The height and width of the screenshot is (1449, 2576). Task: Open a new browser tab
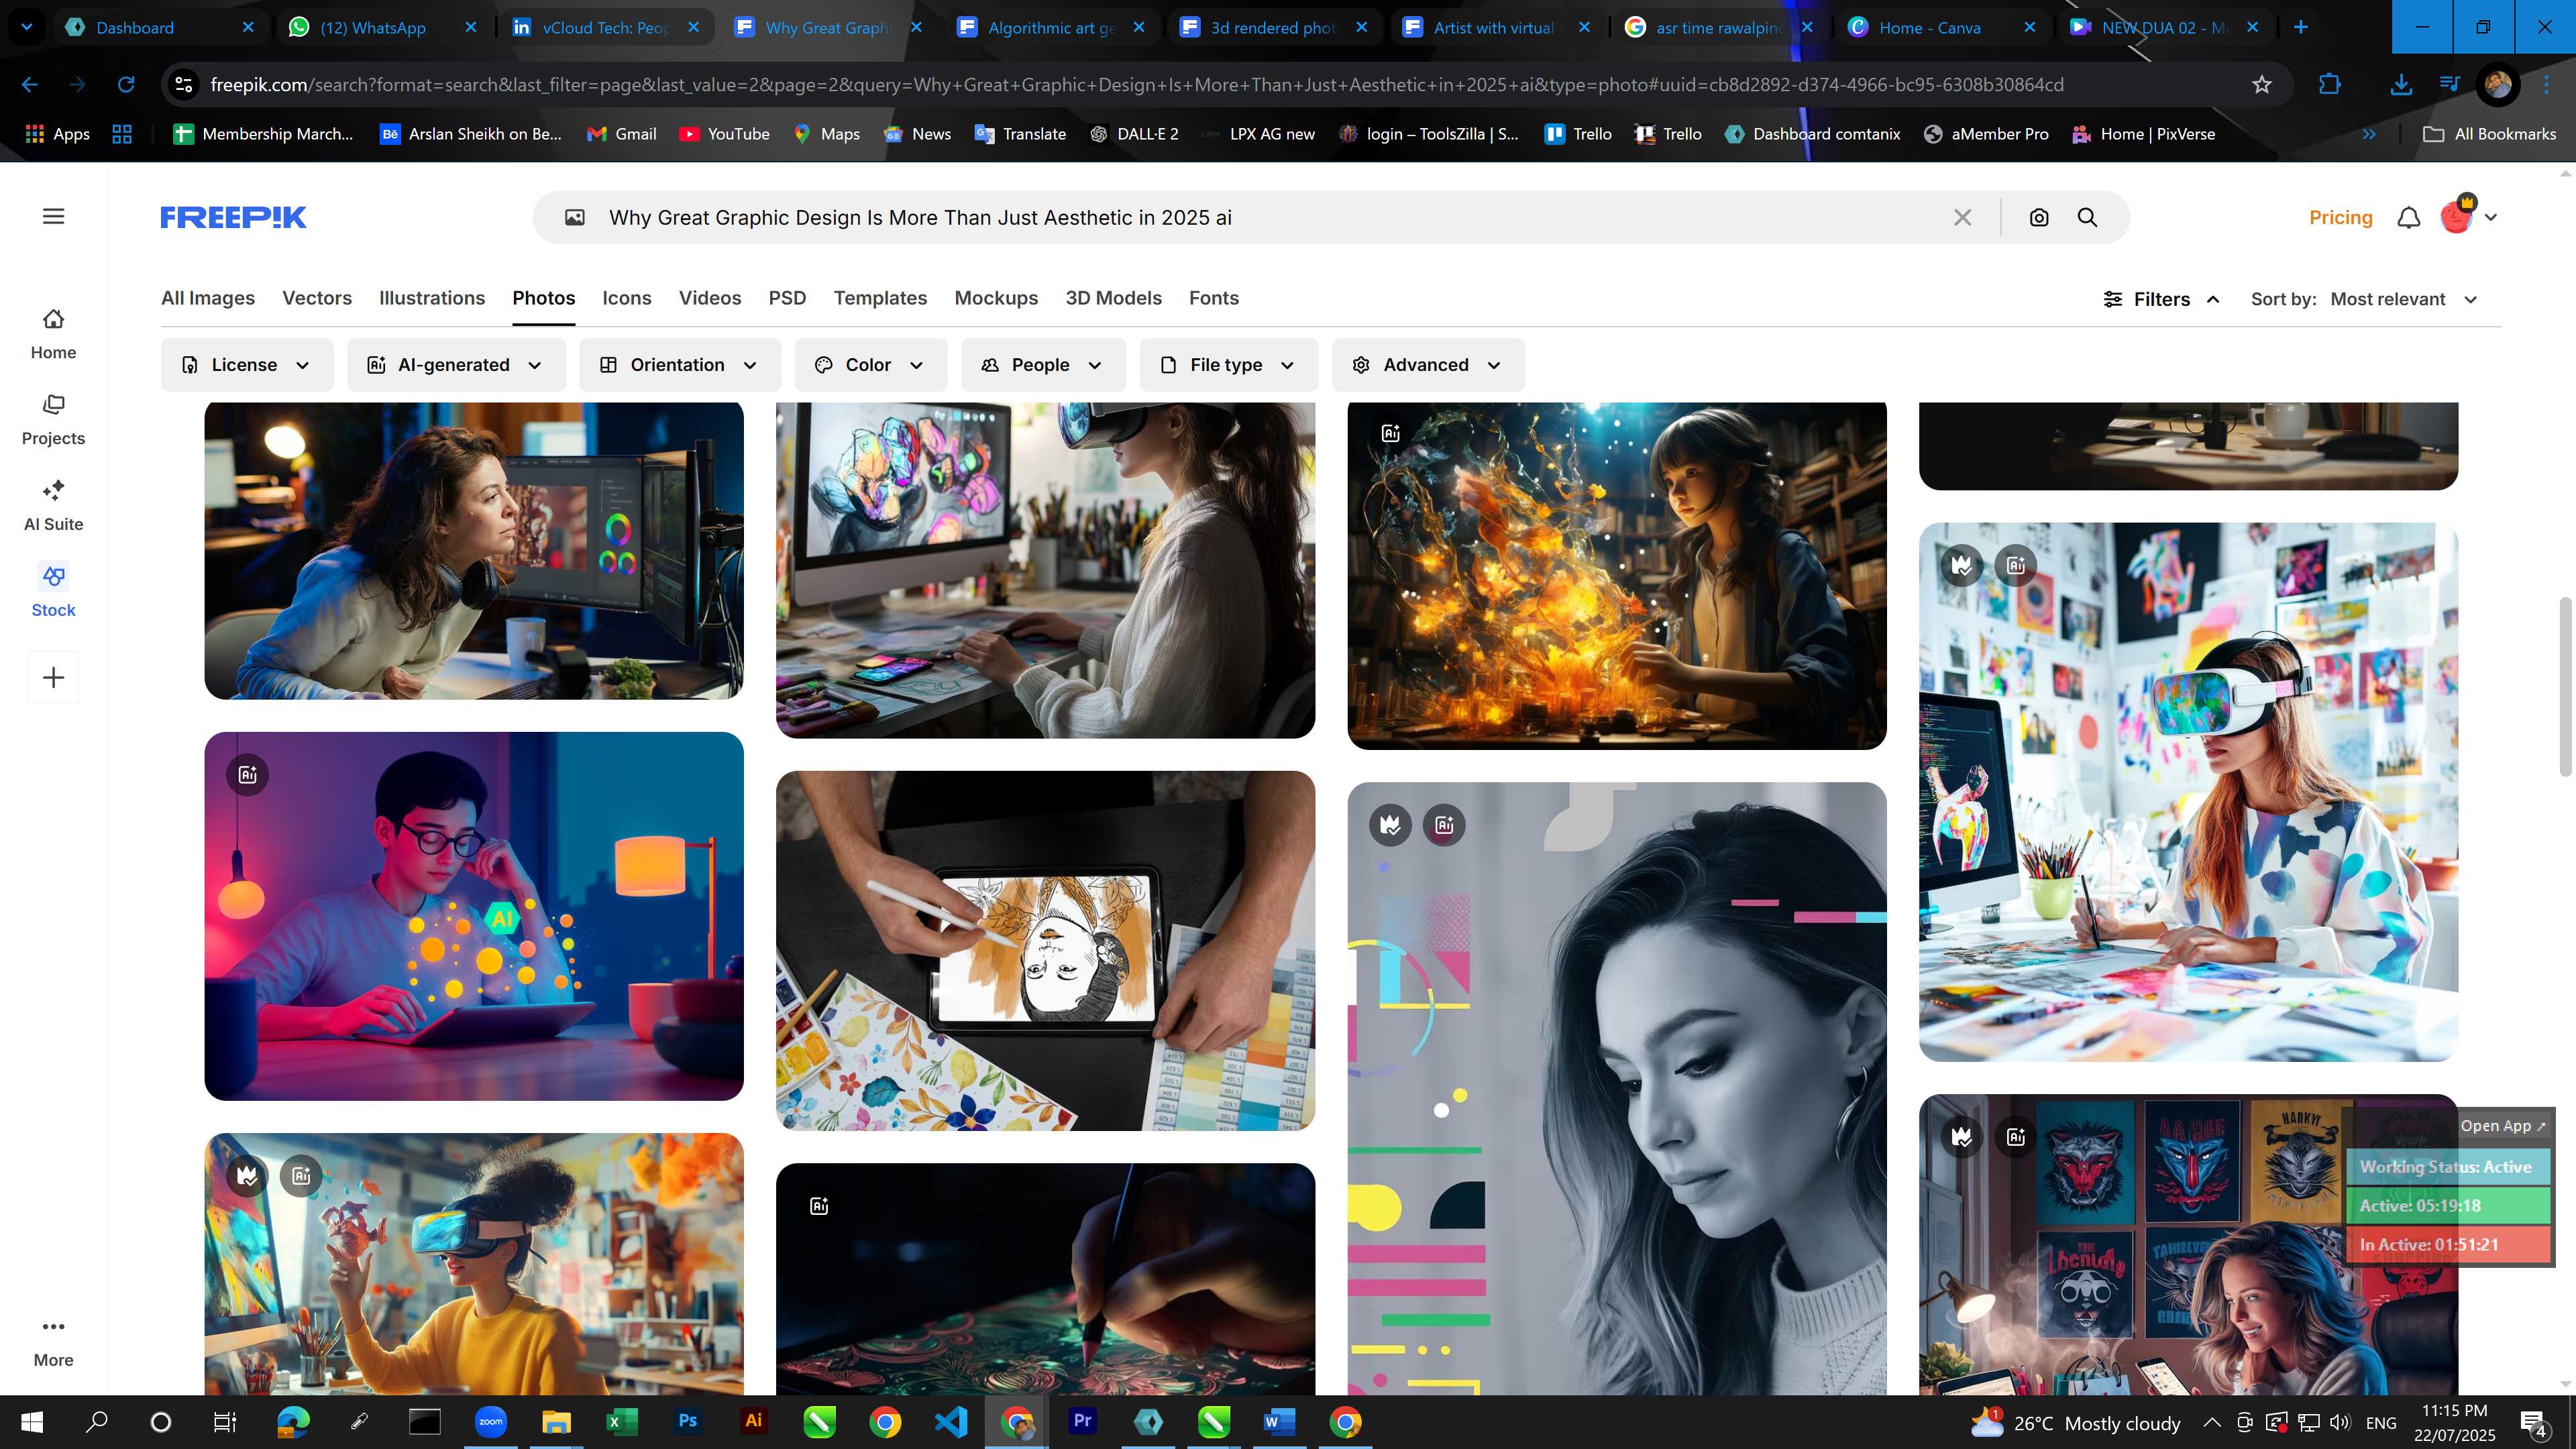click(2301, 28)
